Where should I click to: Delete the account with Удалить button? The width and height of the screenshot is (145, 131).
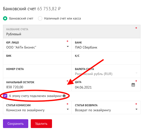click(x=41, y=123)
